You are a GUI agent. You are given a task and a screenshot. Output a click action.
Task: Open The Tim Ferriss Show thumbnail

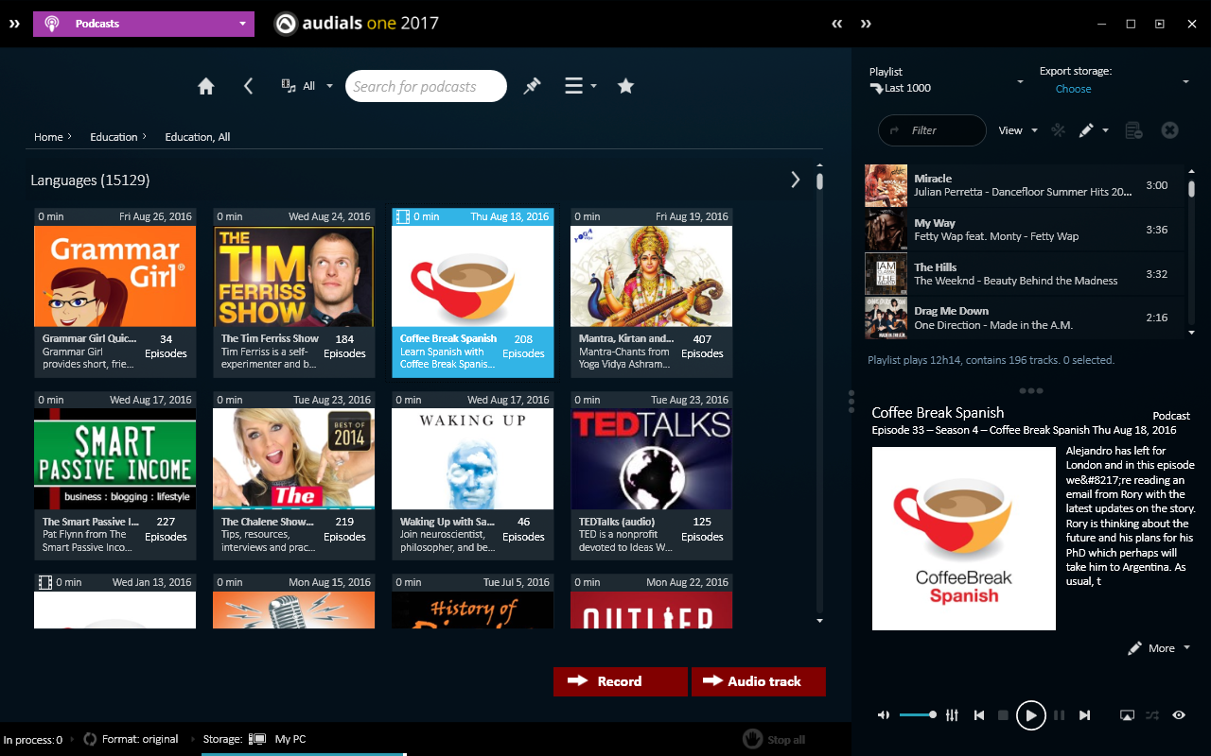click(293, 276)
